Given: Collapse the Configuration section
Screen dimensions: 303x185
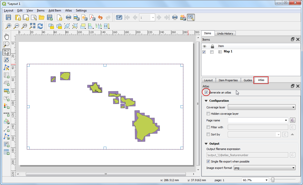Looking at the screenshot, I should (206, 101).
